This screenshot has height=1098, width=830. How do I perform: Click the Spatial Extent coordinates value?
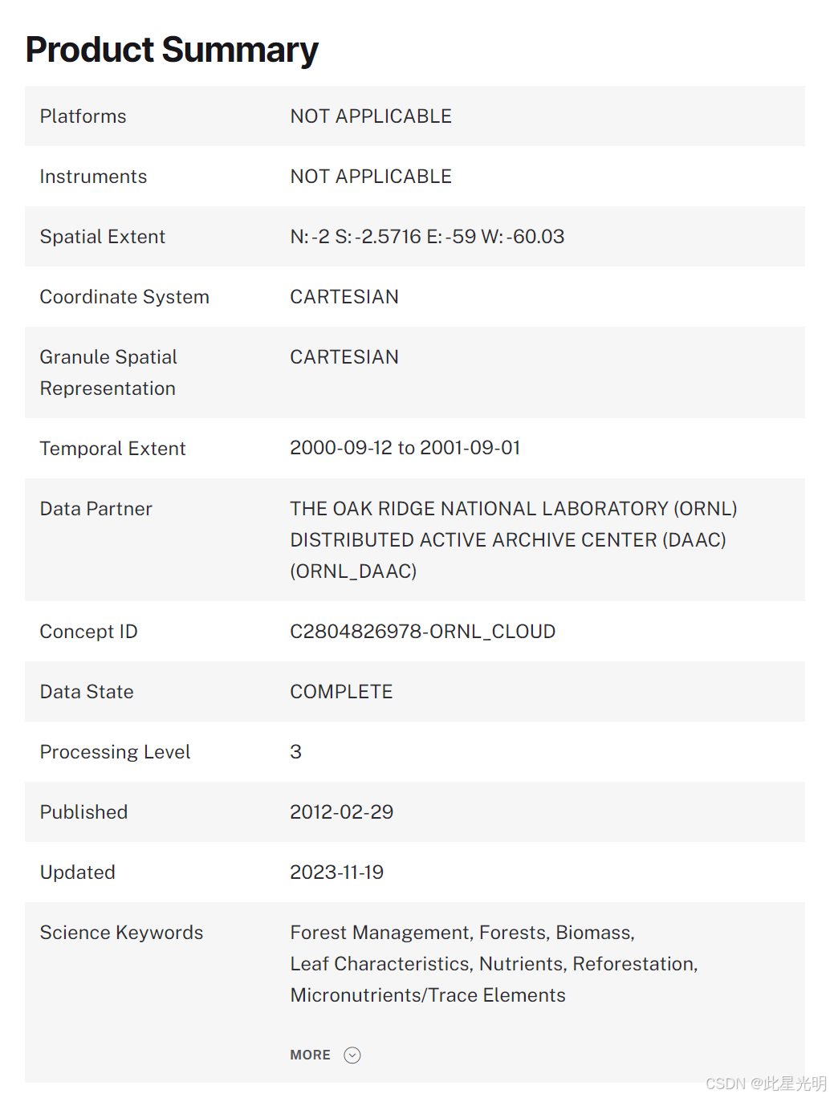click(427, 237)
